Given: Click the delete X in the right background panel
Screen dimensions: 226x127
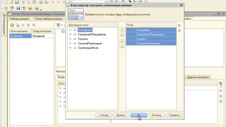Looking at the screenshot, I should [x=220, y=91].
